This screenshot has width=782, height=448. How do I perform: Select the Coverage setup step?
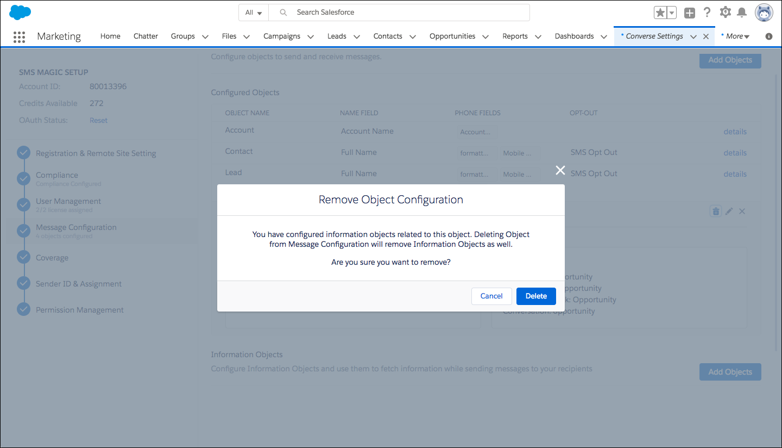pyautogui.click(x=52, y=258)
